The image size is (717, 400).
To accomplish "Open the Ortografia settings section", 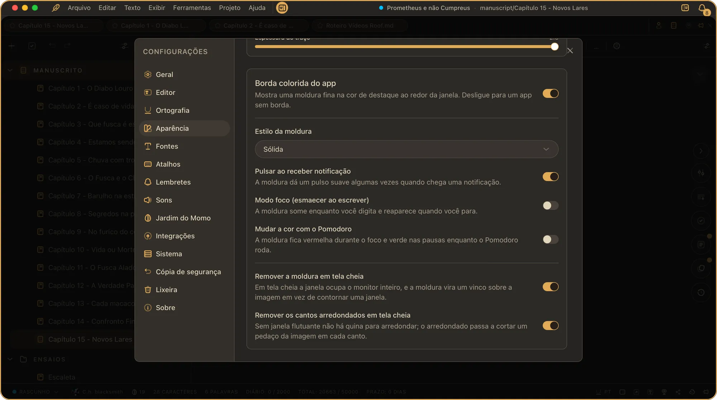I will tap(184, 110).
